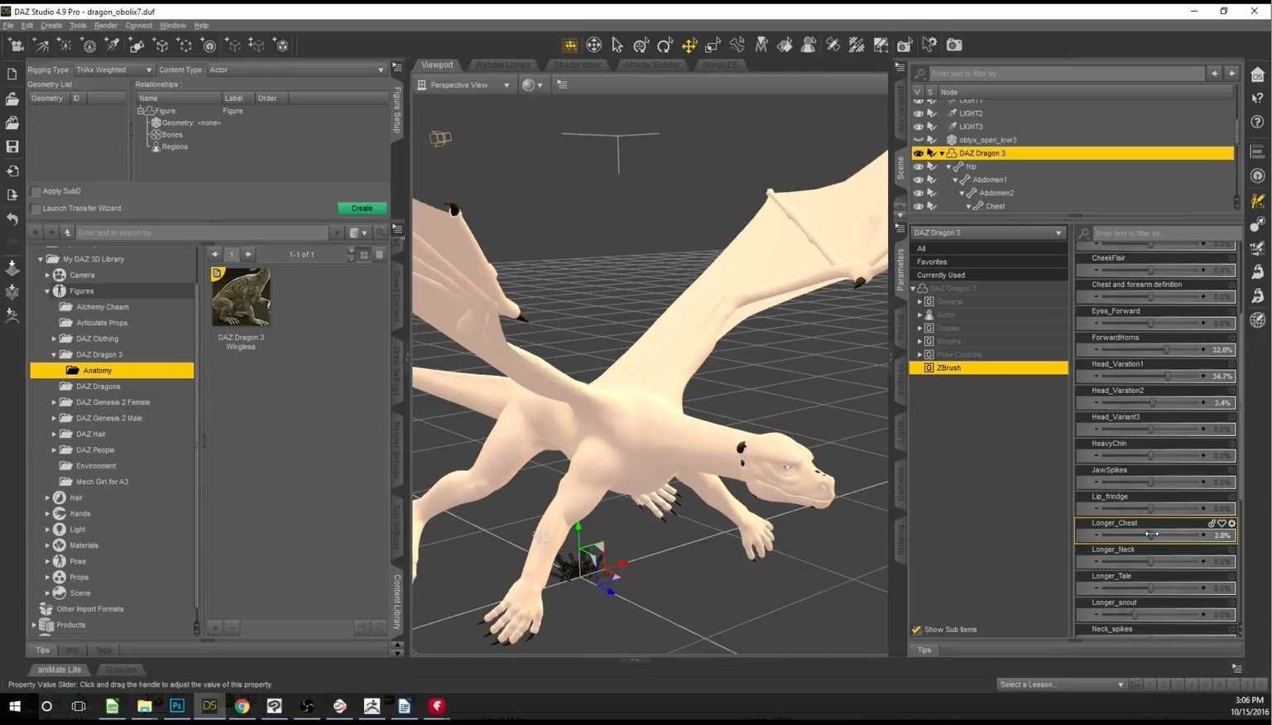Open viewport options menu icon

coord(562,84)
